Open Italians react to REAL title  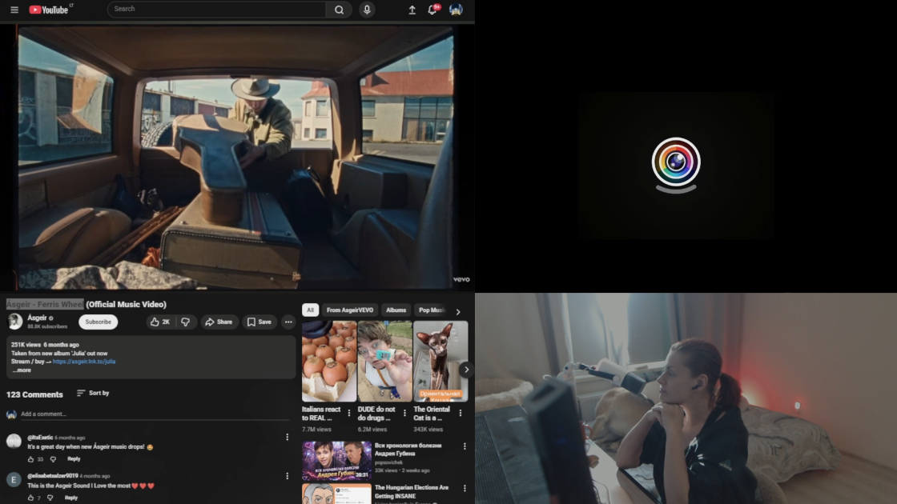point(321,414)
